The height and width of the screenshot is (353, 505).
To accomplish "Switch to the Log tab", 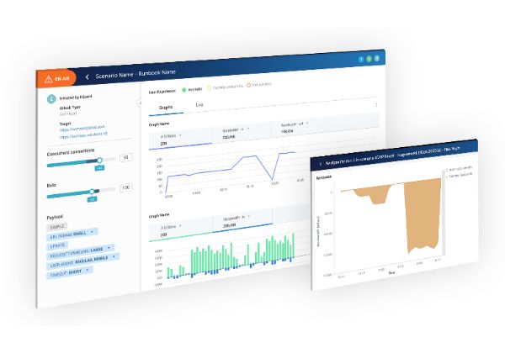I will click(199, 105).
